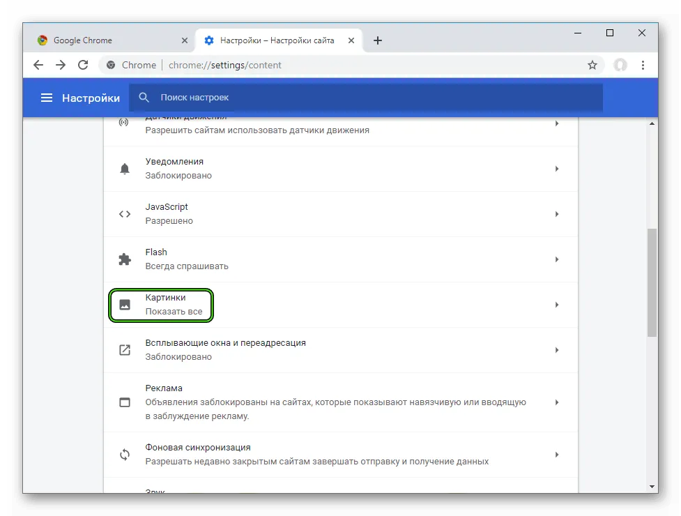The width and height of the screenshot is (681, 516).
Task: Open the Фоновая синхронизация setting
Action: coord(341,455)
